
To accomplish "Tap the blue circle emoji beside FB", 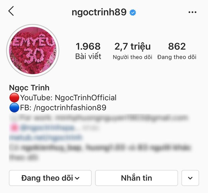I will [14, 108].
